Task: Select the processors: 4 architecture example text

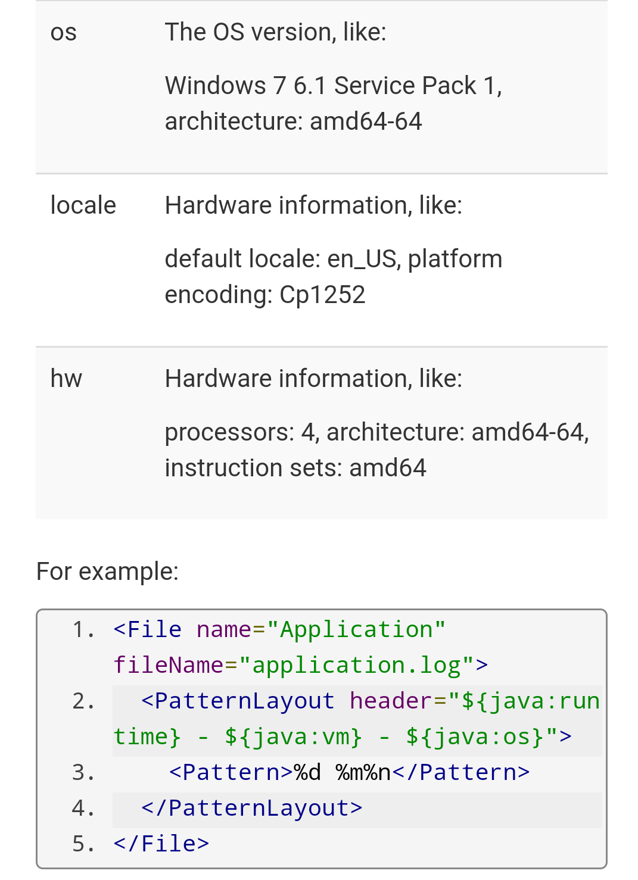Action: coord(376,450)
